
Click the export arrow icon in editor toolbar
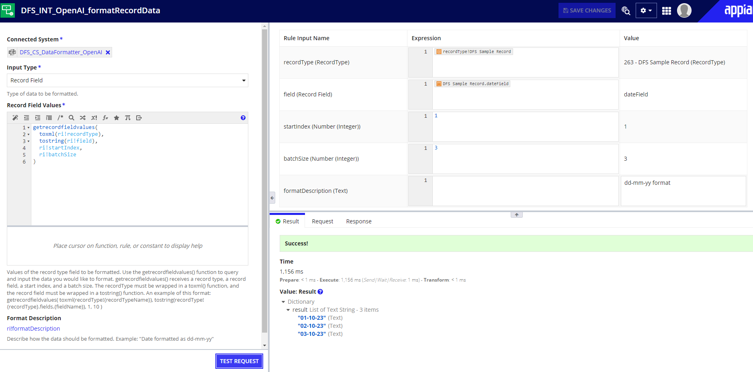point(139,118)
